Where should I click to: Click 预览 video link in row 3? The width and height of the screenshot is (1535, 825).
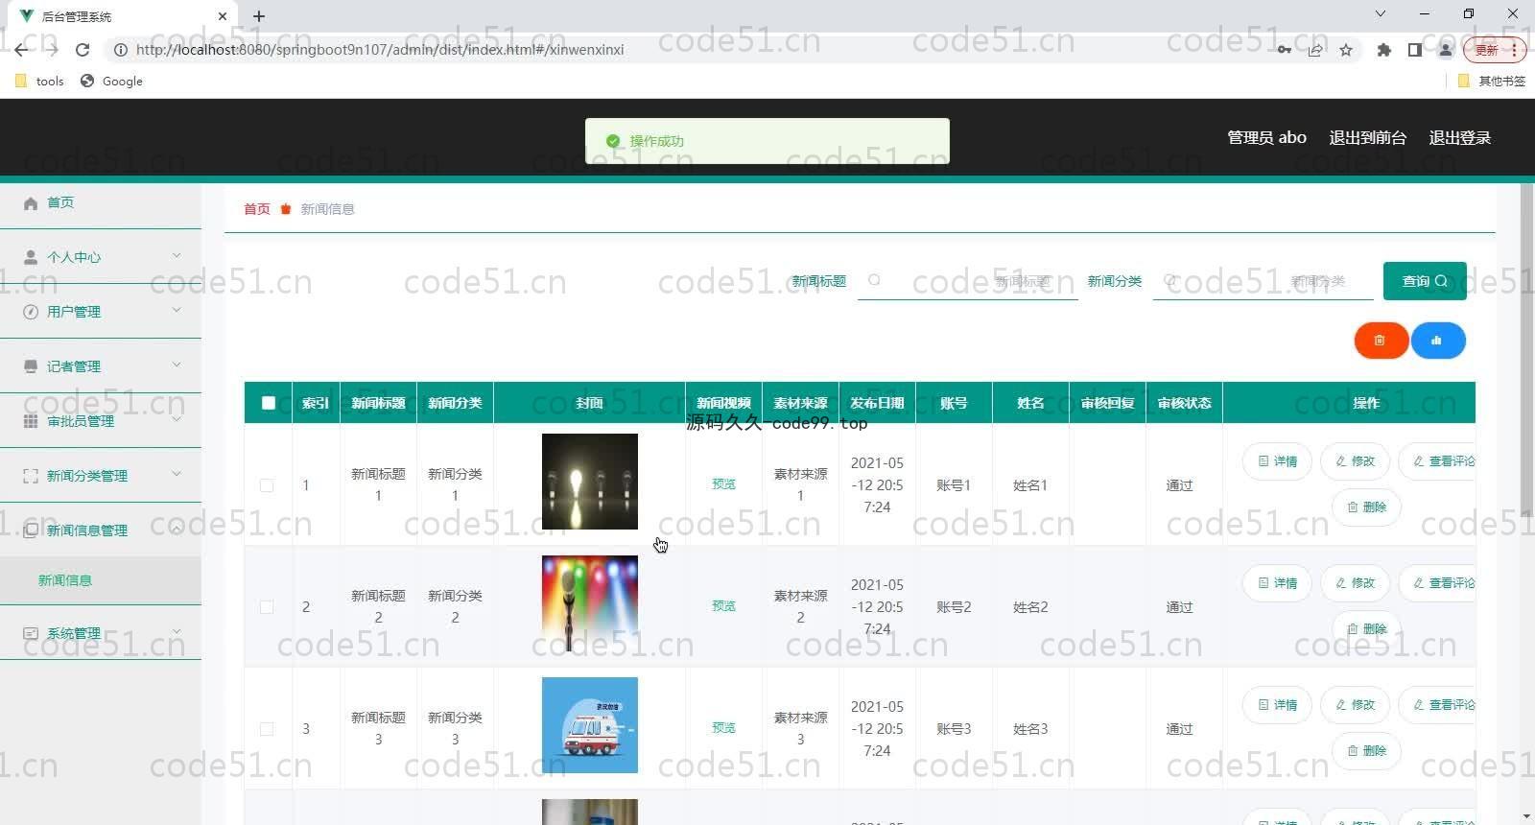pos(723,728)
